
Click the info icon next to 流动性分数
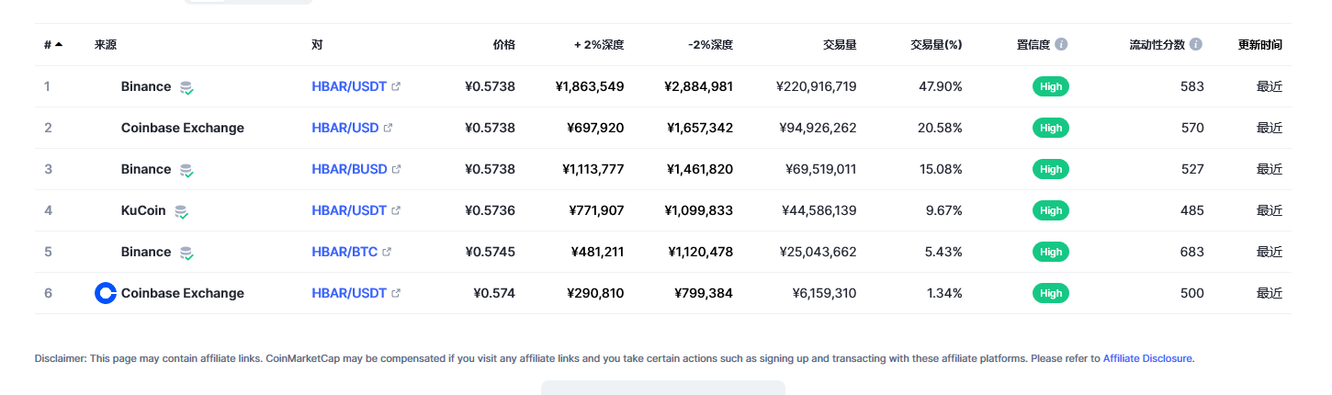[1195, 44]
